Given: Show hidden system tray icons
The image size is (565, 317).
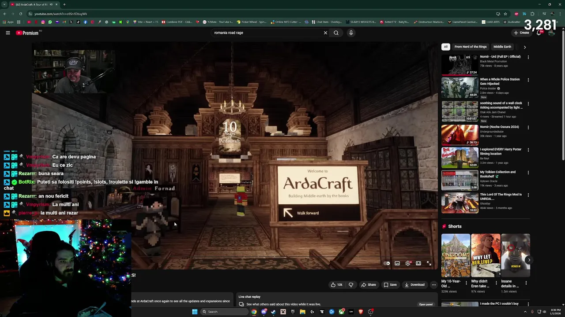Looking at the screenshot, I should (x=525, y=312).
